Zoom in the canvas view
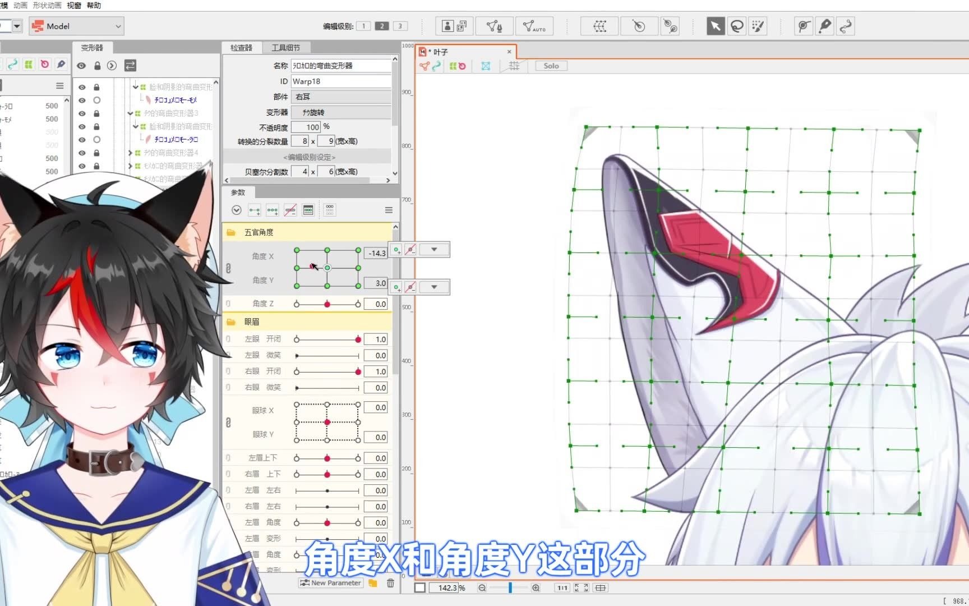 click(x=536, y=587)
